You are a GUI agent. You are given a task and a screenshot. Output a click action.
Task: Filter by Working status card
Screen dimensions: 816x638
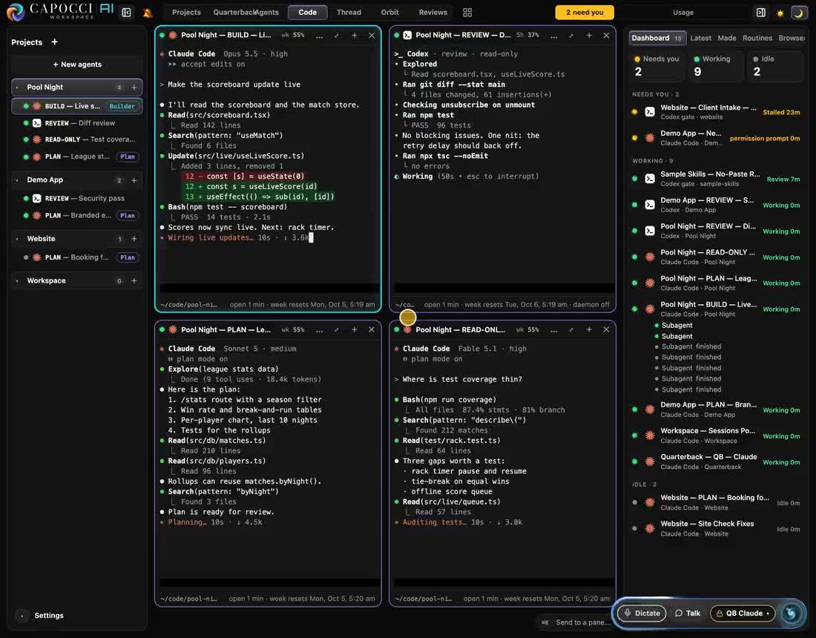point(716,66)
